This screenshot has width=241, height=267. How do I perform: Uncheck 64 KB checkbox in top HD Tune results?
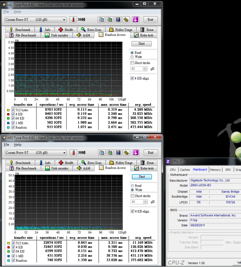(x=13, y=118)
